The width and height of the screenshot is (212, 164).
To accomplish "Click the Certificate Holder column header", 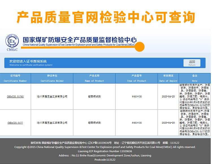I will [x=52, y=78].
